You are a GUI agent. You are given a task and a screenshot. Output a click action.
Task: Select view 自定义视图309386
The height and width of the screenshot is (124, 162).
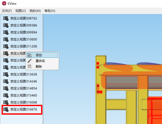(22, 25)
